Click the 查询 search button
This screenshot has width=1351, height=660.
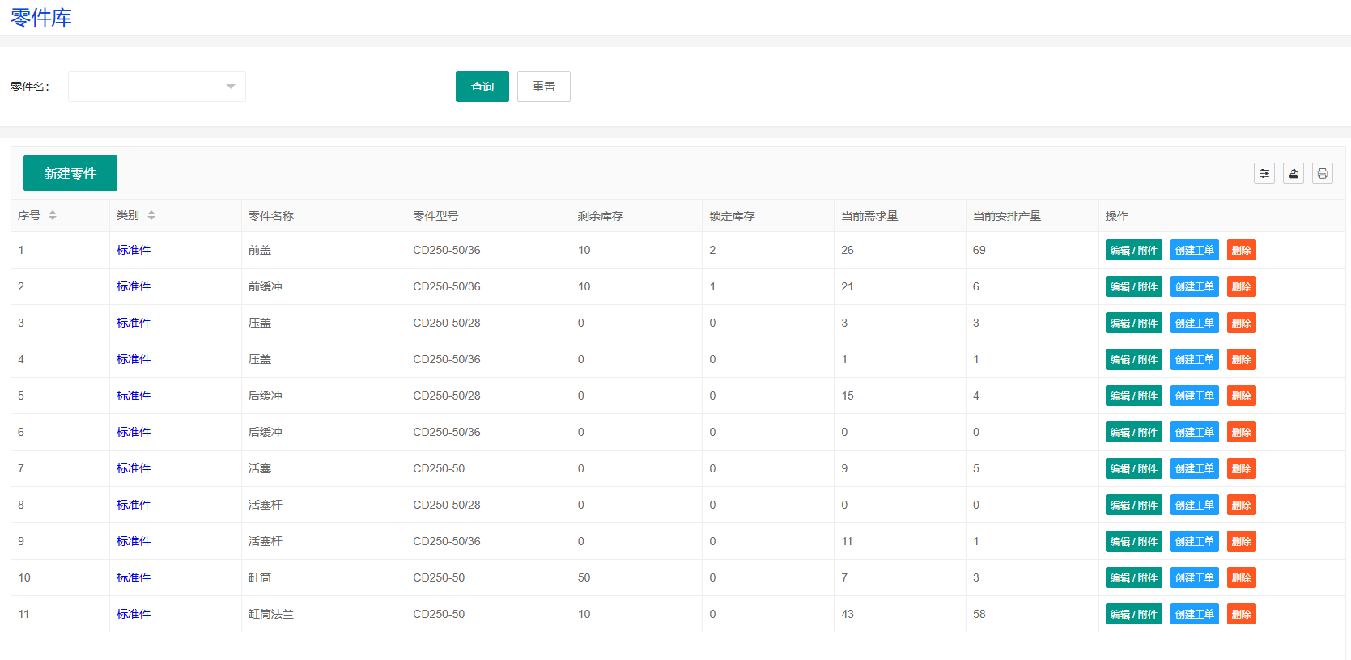(482, 87)
